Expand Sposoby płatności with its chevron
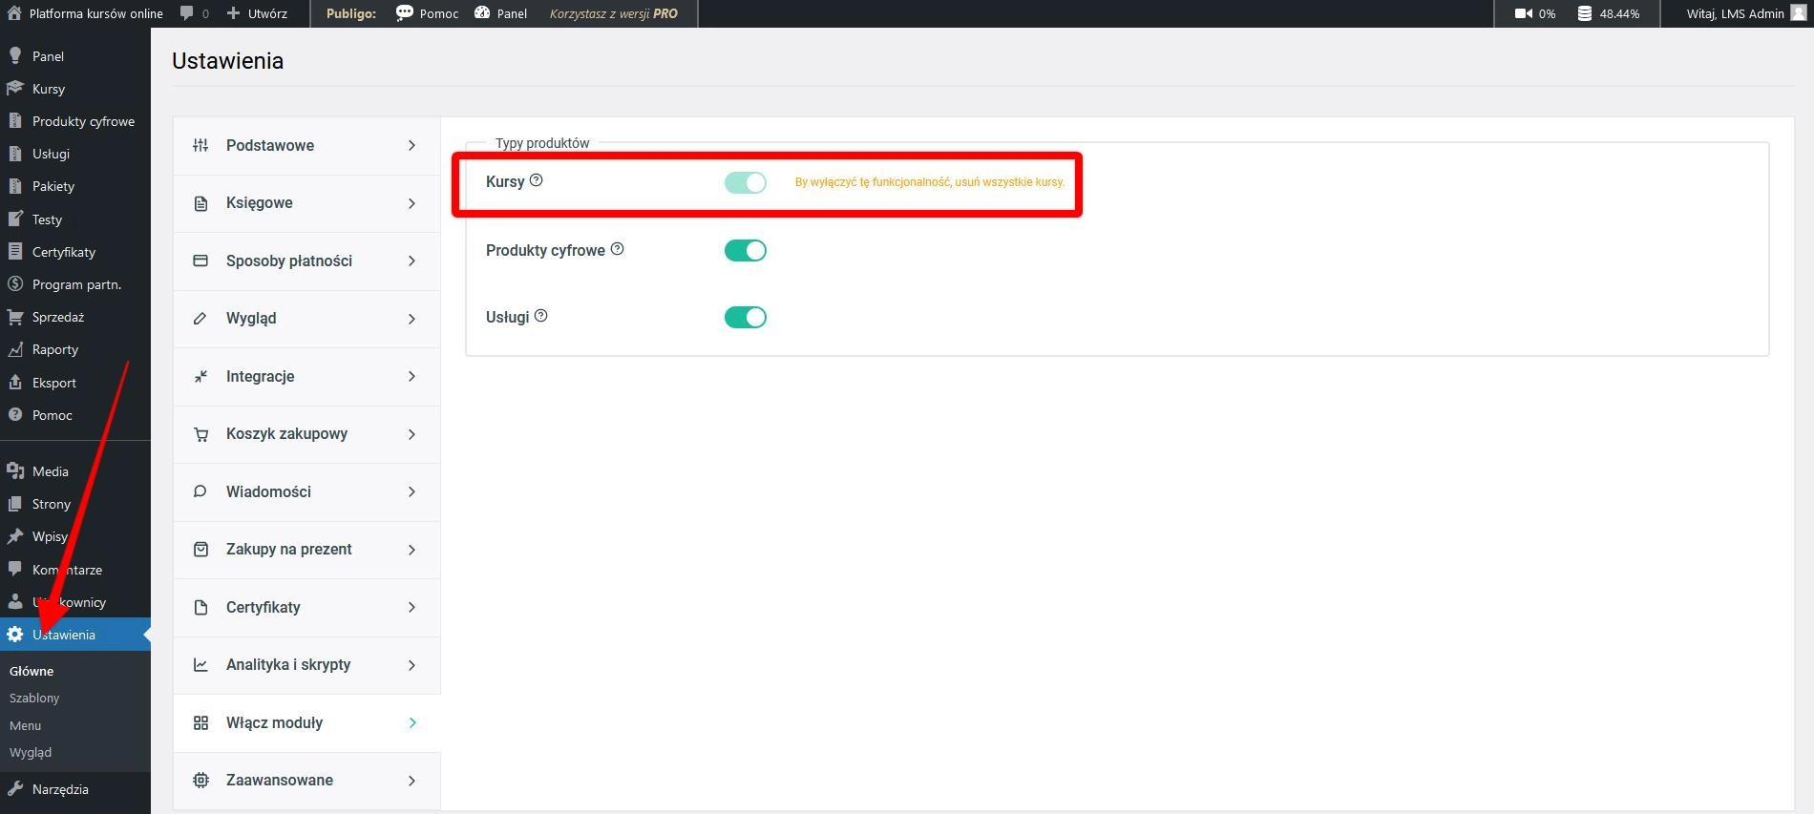Viewport: 1814px width, 814px height. pyautogui.click(x=412, y=261)
